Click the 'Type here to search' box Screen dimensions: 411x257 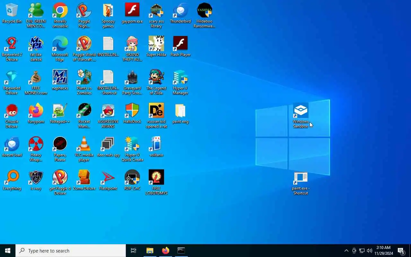71,251
